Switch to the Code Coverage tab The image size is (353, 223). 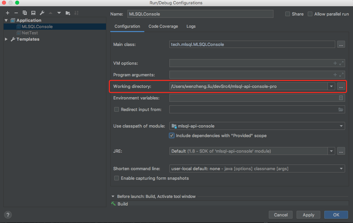tap(163, 26)
